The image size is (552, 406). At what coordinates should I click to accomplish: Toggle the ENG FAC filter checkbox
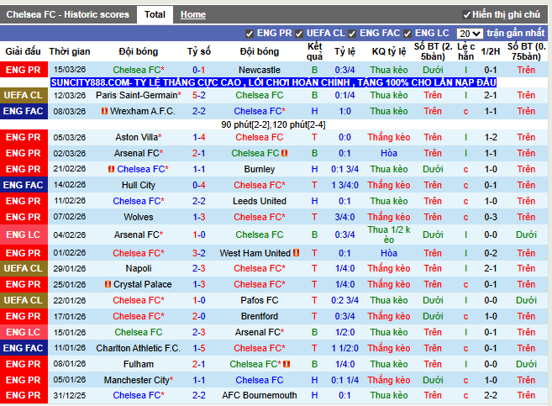(x=353, y=34)
